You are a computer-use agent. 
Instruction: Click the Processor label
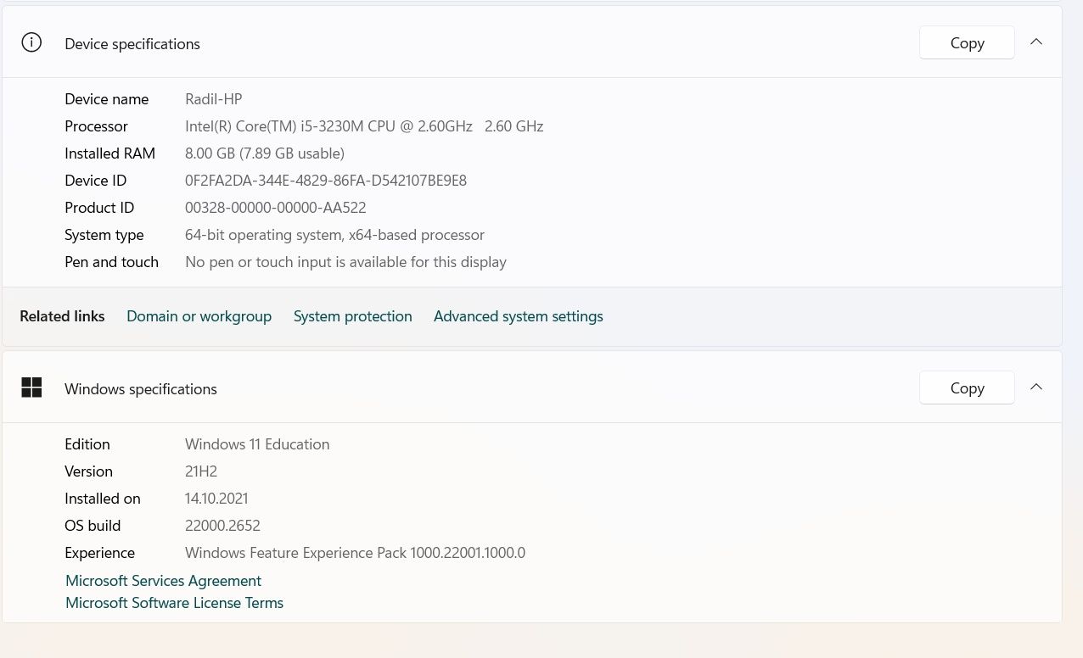coord(96,126)
